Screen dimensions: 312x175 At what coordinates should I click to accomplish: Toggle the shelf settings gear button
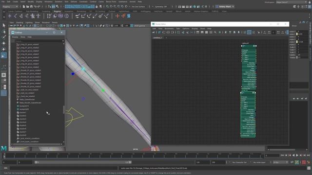(4, 17)
